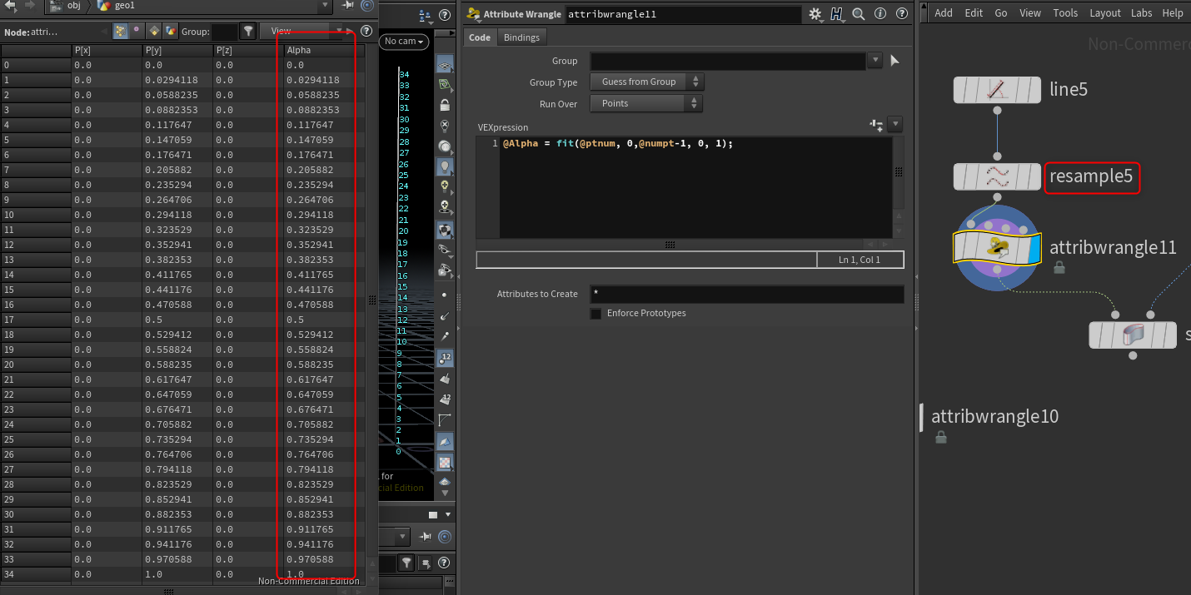The height and width of the screenshot is (595, 1191).
Task: Click the Attribute Wrangle node type icon
Action: (x=473, y=14)
